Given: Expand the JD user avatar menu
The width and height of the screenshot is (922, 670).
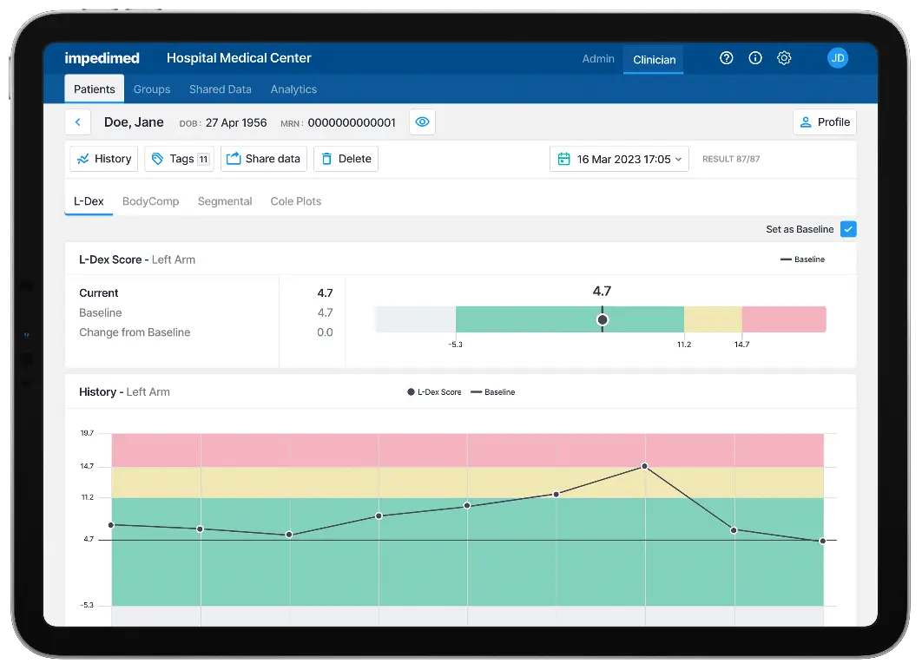Looking at the screenshot, I should point(838,58).
